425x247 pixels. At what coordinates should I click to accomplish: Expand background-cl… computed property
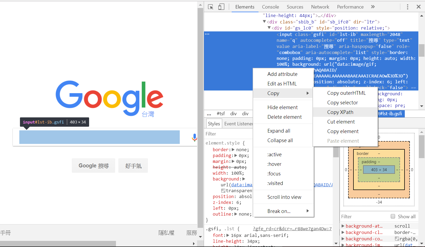point(343,232)
